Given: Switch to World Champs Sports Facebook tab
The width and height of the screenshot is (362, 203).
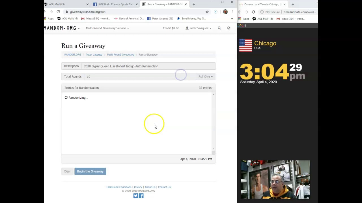Looking at the screenshot, I should click(115, 4).
